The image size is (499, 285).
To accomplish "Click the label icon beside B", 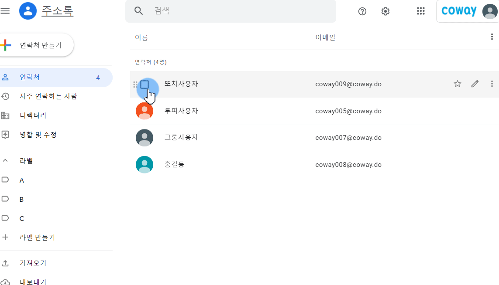I will (5, 199).
